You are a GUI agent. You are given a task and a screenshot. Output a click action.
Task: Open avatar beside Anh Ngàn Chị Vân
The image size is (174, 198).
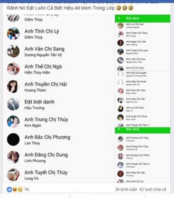click(x=121, y=43)
